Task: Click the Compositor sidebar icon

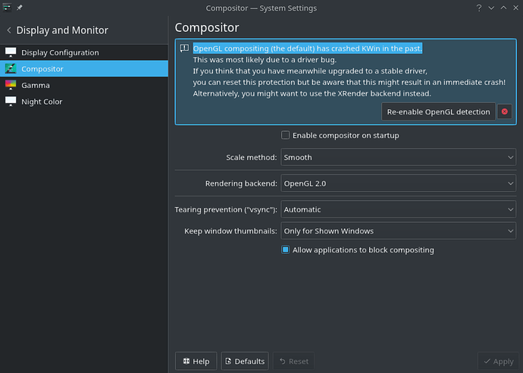Action: pyautogui.click(x=11, y=69)
